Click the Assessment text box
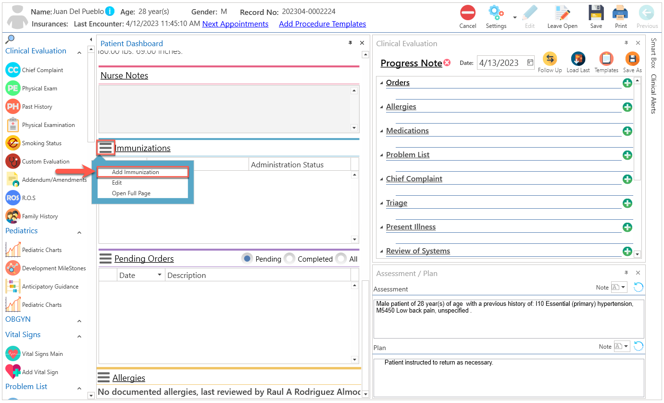The width and height of the screenshot is (664, 403). [x=509, y=319]
